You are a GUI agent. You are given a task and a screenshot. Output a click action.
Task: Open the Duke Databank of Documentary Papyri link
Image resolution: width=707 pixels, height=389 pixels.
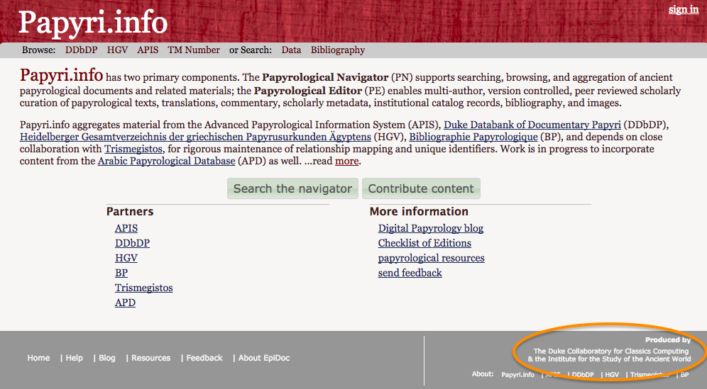point(532,125)
